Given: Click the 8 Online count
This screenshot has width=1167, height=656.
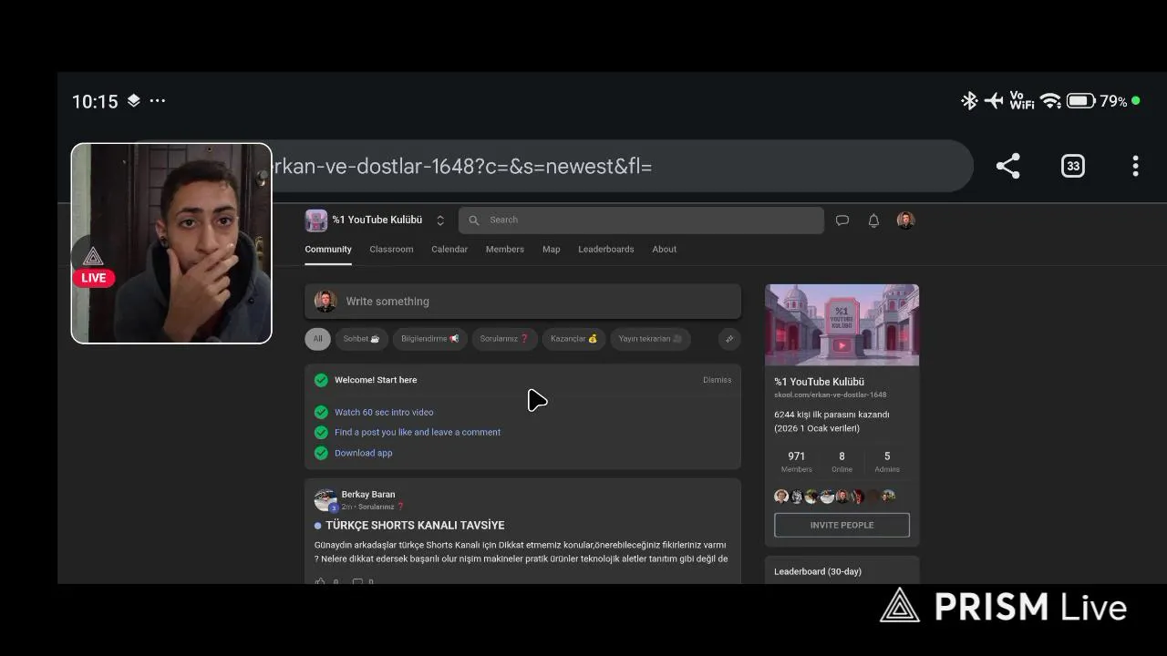Looking at the screenshot, I should [842, 462].
